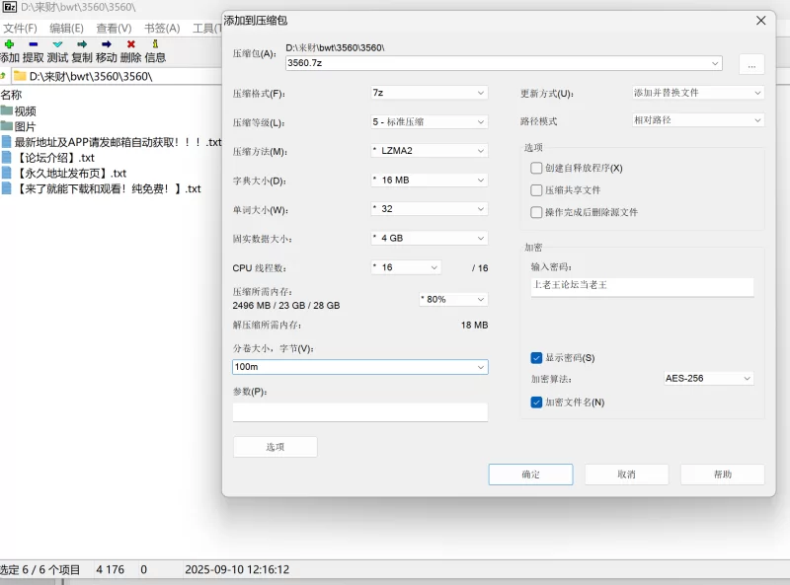Open the archive name 3560.7z dropdown
The width and height of the screenshot is (790, 585).
click(x=714, y=63)
